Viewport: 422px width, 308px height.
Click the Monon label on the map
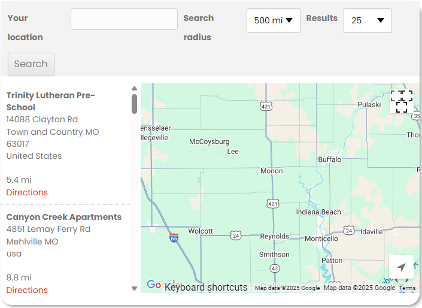pyautogui.click(x=272, y=171)
